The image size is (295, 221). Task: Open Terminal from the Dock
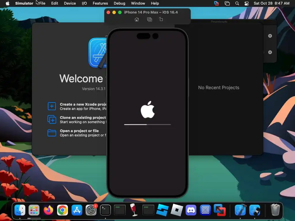105,210
